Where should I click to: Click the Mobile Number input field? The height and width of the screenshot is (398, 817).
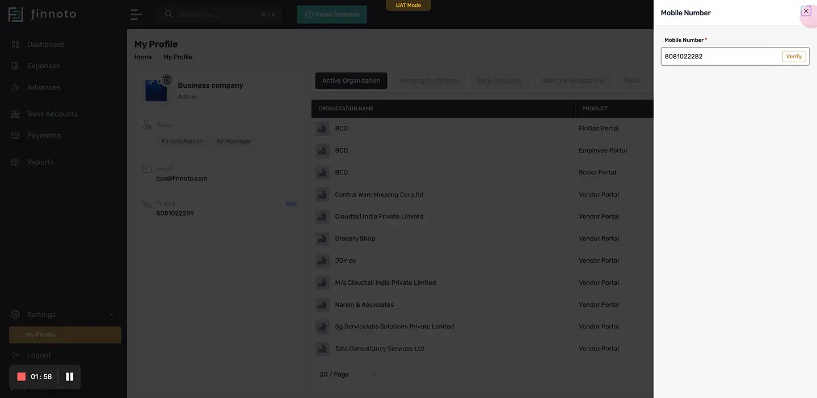click(721, 57)
